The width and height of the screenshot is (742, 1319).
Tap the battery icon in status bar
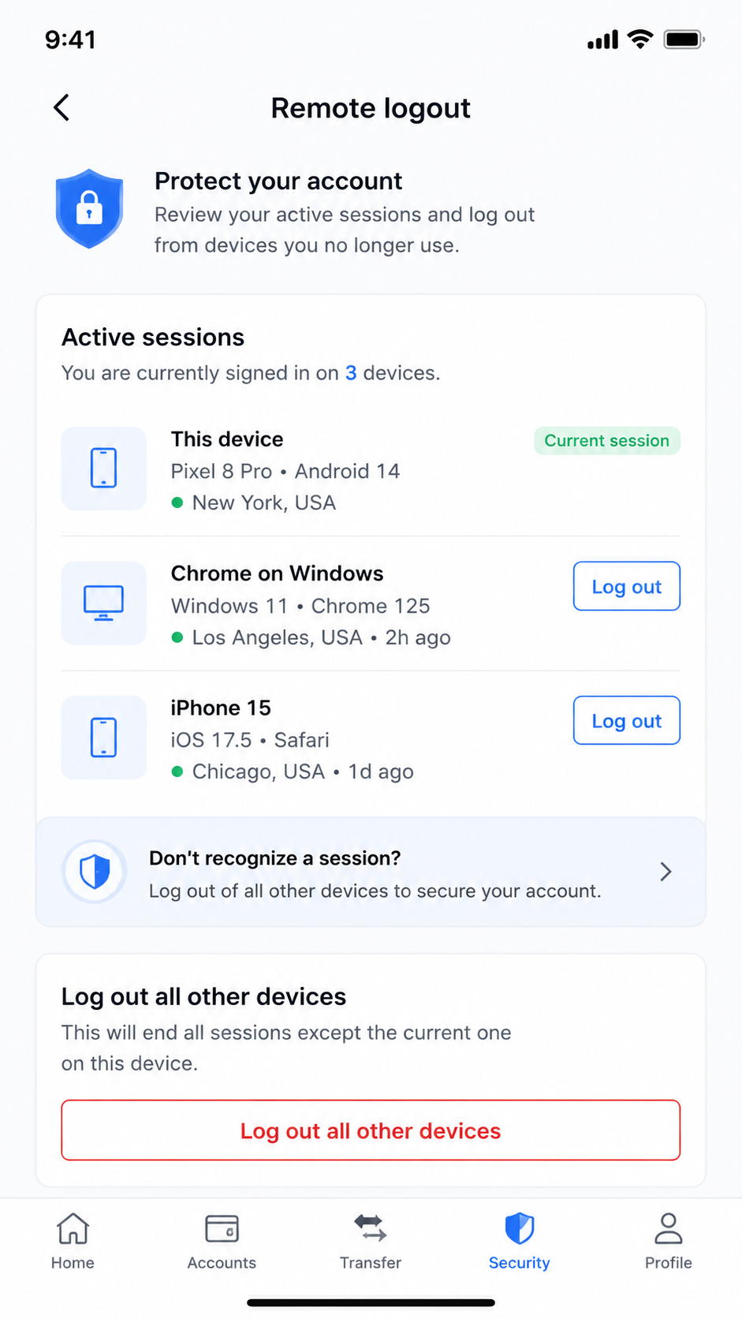pos(684,39)
